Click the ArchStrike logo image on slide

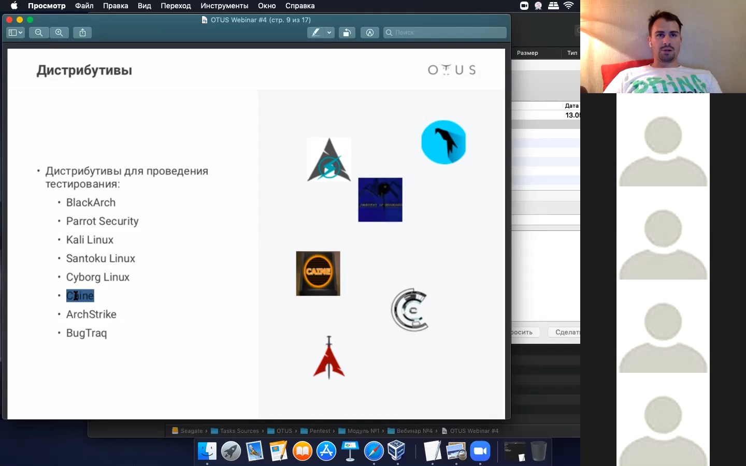(x=329, y=159)
